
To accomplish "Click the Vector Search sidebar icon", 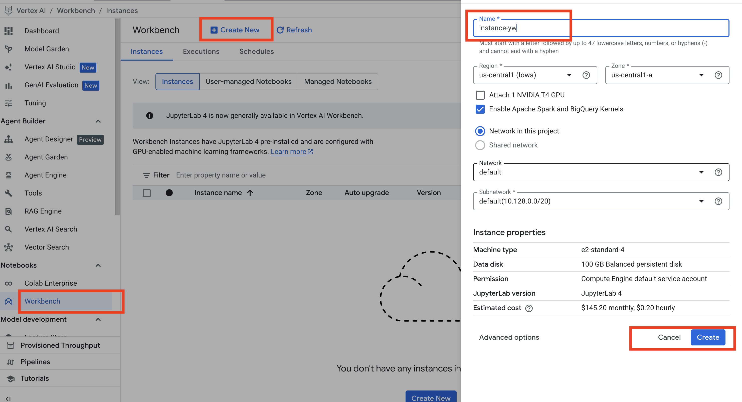I will coord(9,247).
